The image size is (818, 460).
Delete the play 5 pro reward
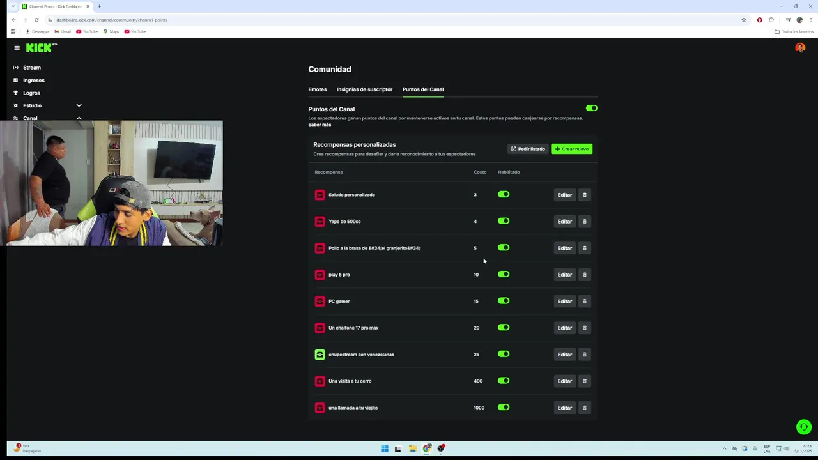[x=585, y=275]
